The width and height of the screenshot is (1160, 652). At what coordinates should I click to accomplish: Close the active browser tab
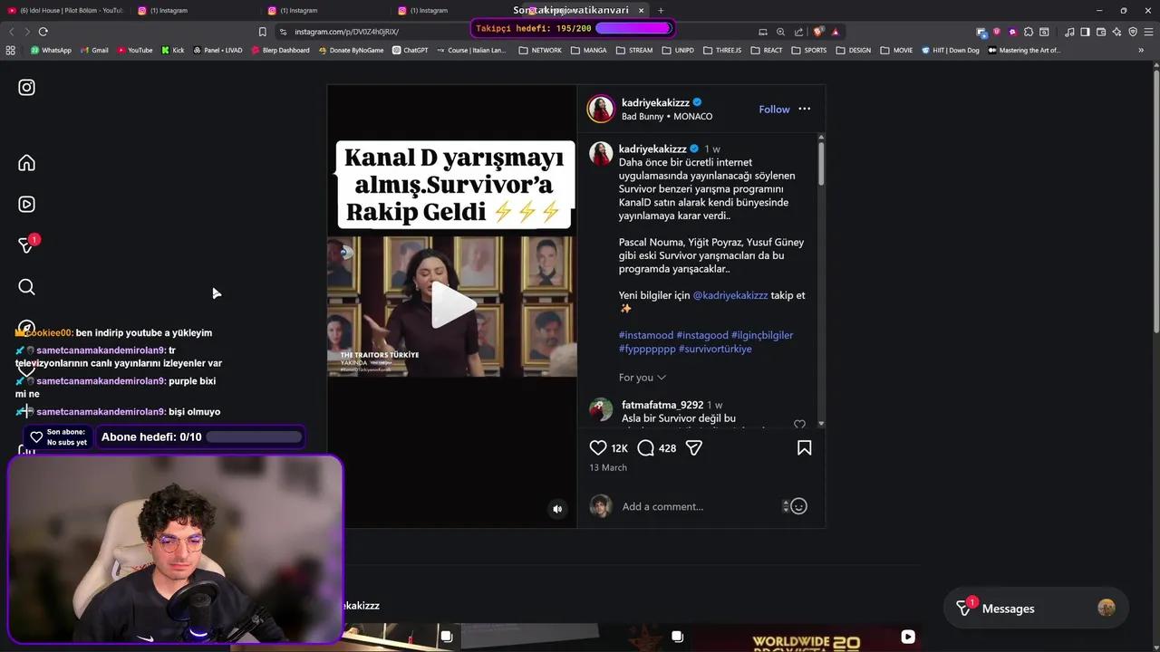coord(641,10)
